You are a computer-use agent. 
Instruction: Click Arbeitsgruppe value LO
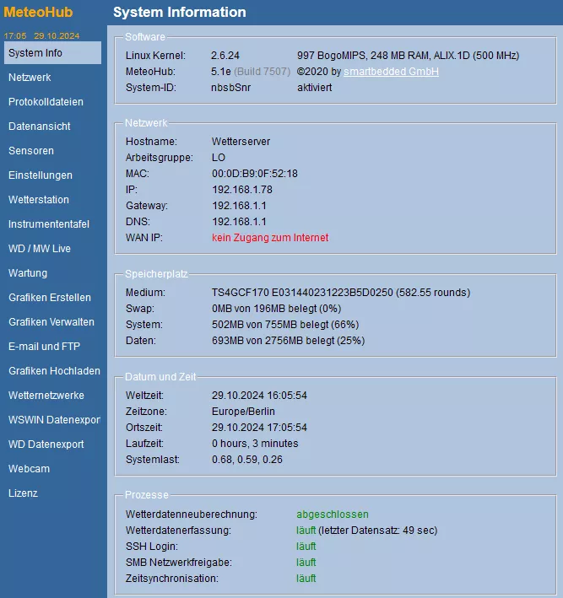pyautogui.click(x=219, y=158)
